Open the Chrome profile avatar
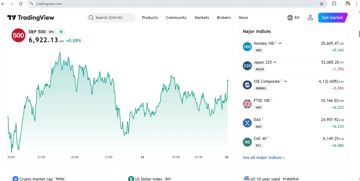The height and width of the screenshot is (181, 360). pyautogui.click(x=348, y=4)
